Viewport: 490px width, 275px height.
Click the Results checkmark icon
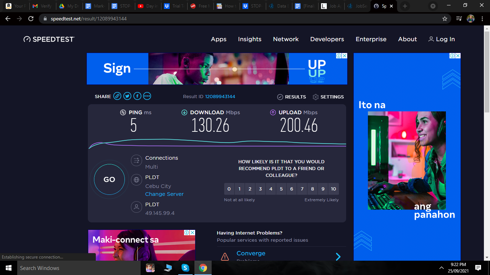click(280, 97)
